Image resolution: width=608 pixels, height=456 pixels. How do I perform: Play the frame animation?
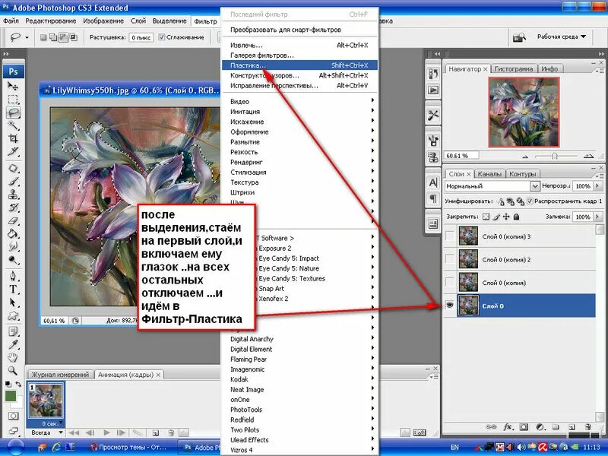pyautogui.click(x=106, y=432)
